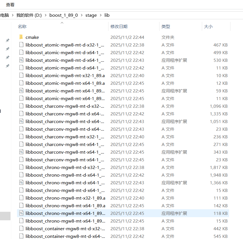Click the 1,948 KB size value
The image size is (243, 239).
[219, 175]
